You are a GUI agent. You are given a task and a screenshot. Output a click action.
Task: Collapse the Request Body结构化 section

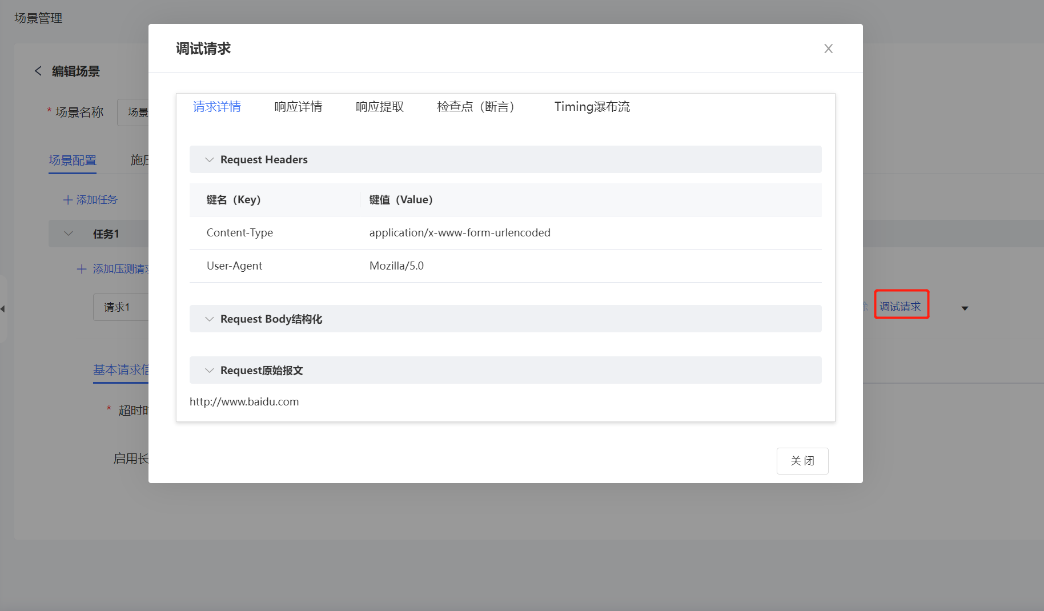pyautogui.click(x=210, y=319)
